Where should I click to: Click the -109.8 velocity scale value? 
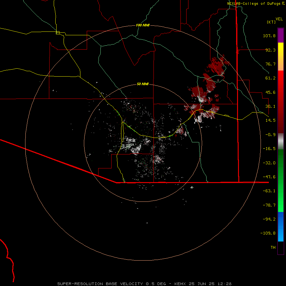point(268,233)
